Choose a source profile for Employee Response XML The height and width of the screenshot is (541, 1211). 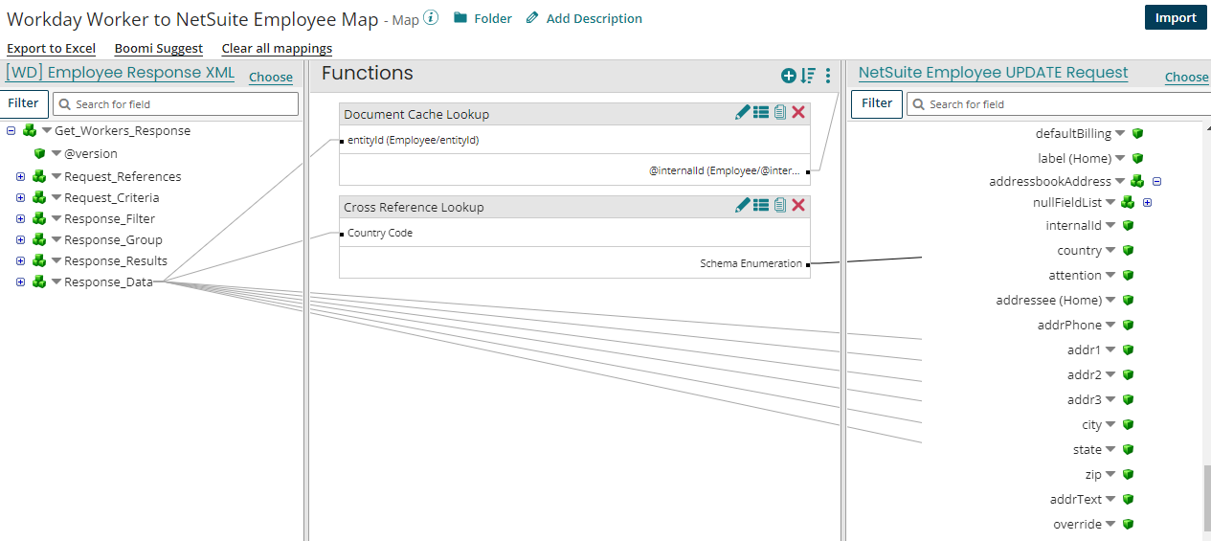coord(271,78)
